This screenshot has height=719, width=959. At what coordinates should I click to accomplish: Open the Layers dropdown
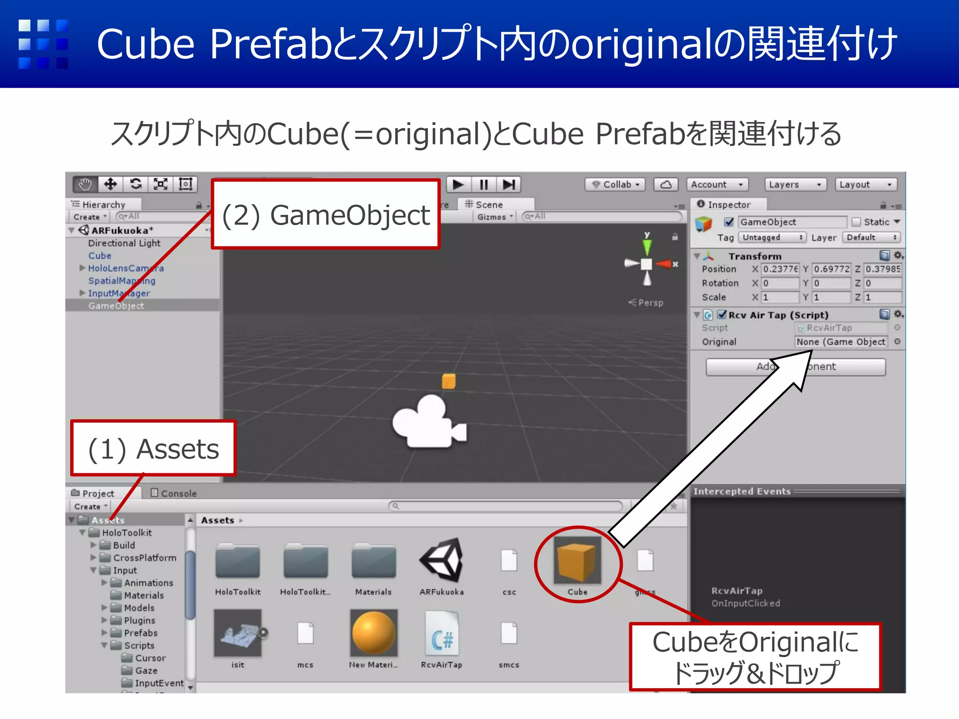(x=796, y=184)
